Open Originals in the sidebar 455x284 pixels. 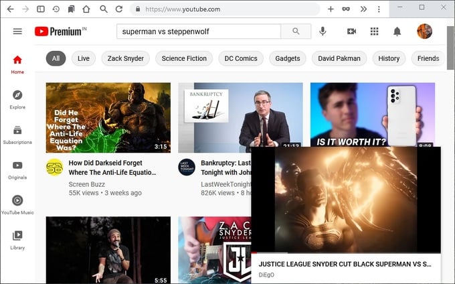17,170
